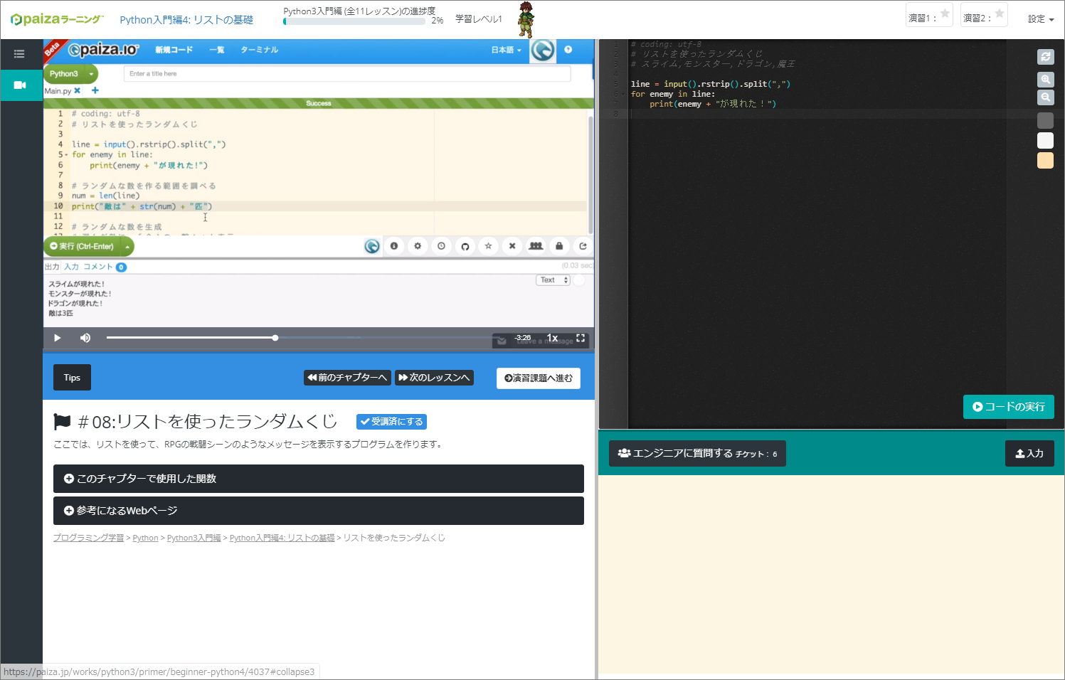Go to next lesson (次のレッスンへ)
This screenshot has height=680, width=1065.
434,378
